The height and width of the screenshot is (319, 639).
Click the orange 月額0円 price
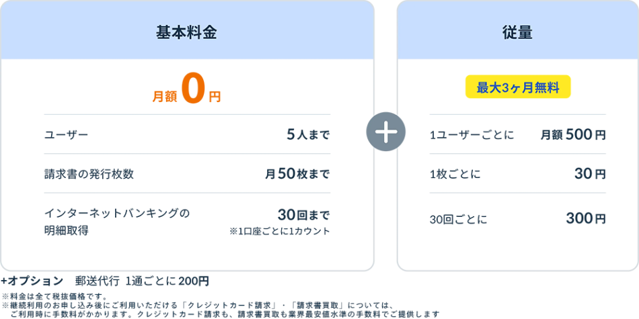(x=186, y=93)
